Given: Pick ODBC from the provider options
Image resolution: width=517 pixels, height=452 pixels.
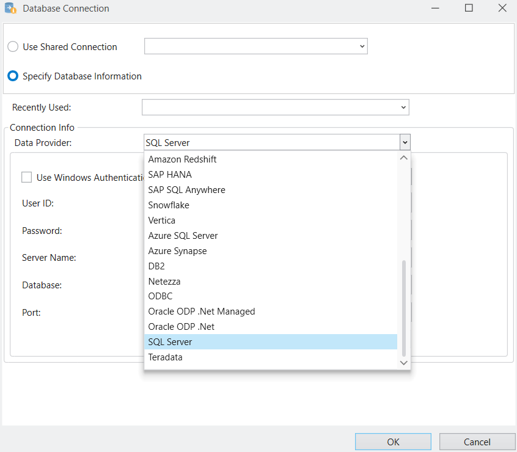Looking at the screenshot, I should 161,296.
